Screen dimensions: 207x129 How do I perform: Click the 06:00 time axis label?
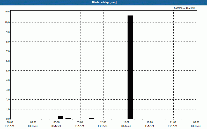point(56,122)
